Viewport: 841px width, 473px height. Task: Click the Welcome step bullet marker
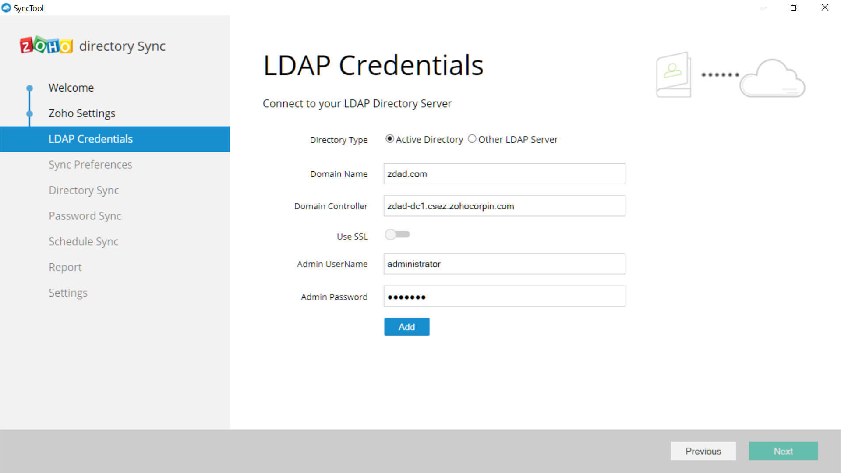pos(29,88)
